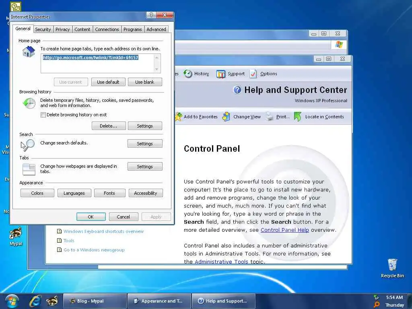Open the Tools link
The image size is (412, 309).
(x=69, y=241)
